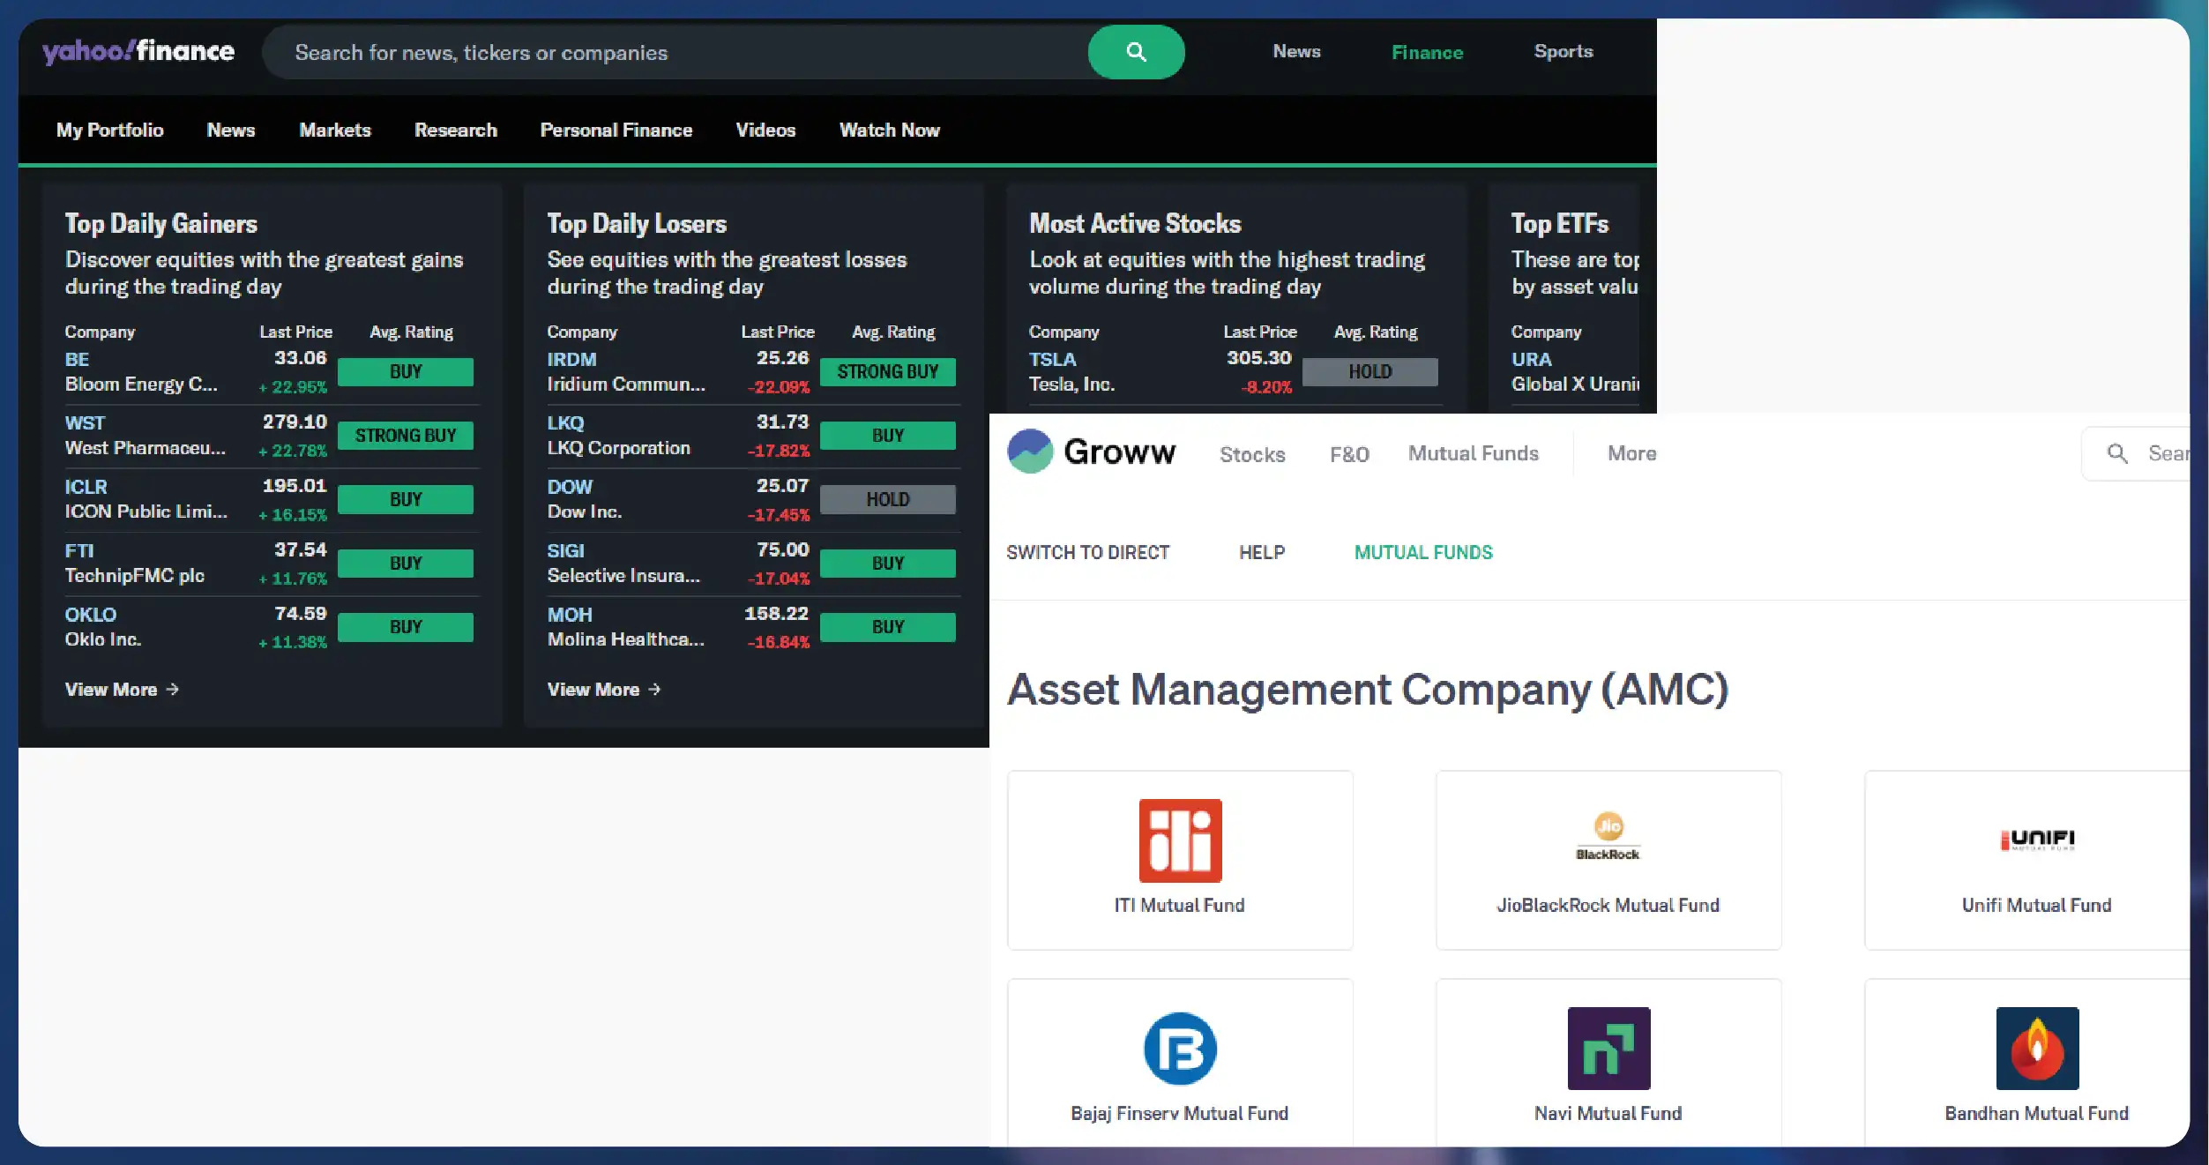The width and height of the screenshot is (2209, 1165).
Task: Select Navi Mutual Fund logo
Action: tap(1608, 1049)
